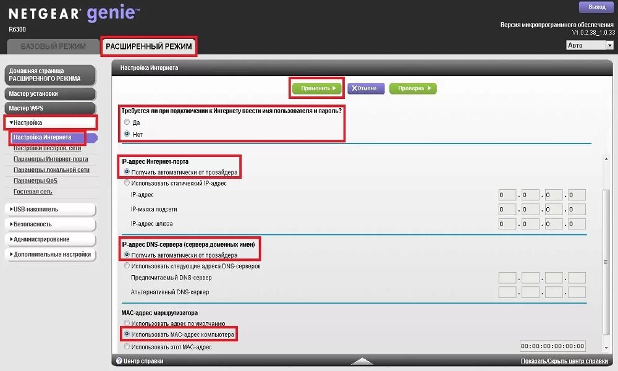The image size is (618, 371).
Task: Click scrollbar up arrow in settings pane
Action: (x=606, y=160)
